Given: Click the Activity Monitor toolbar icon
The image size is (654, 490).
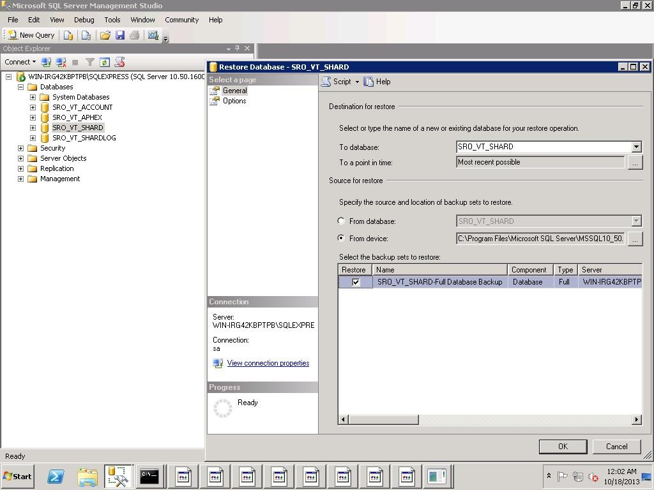Looking at the screenshot, I should point(153,36).
